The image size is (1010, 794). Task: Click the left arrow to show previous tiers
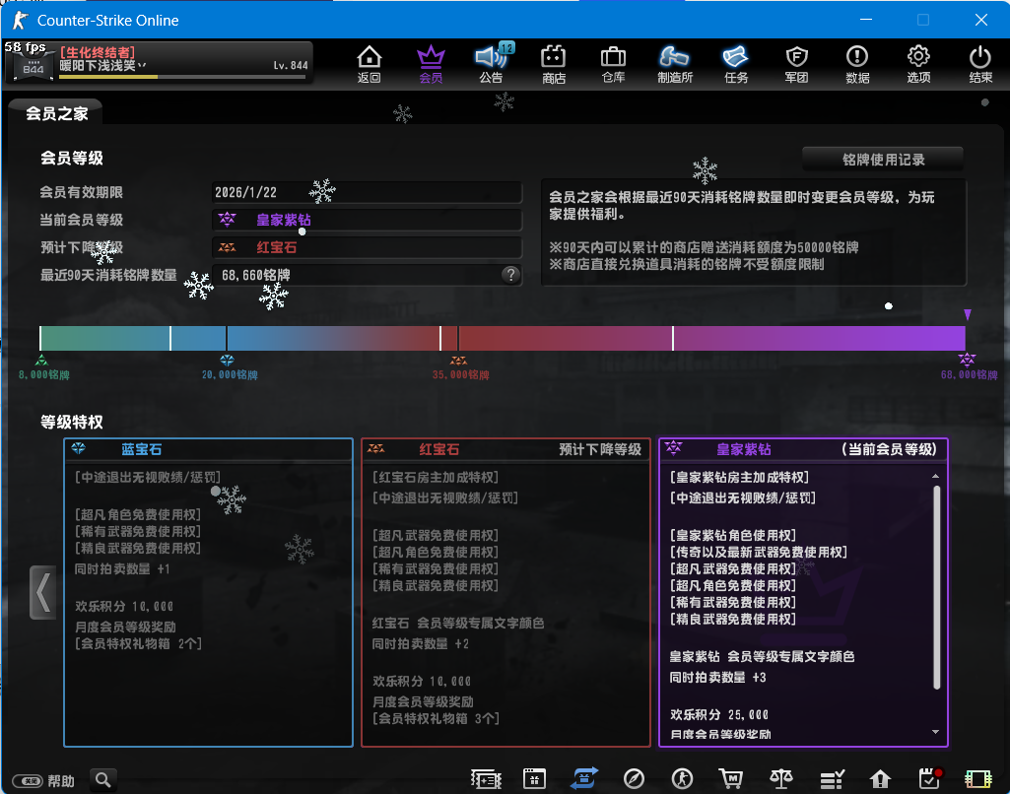coord(43,592)
